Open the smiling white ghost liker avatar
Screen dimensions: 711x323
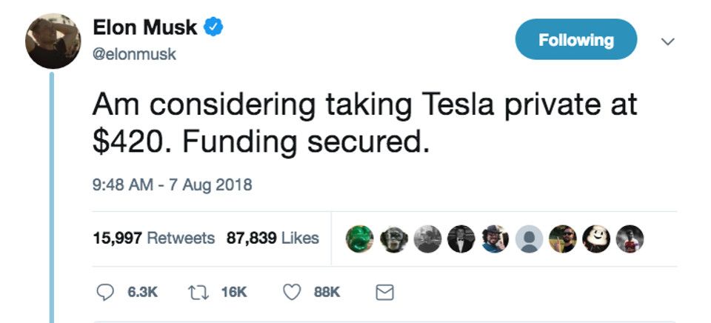click(x=598, y=239)
